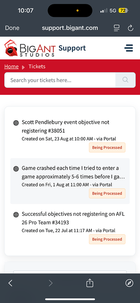Reload the page with the refresh icon
The image size is (140, 303).
131,28
